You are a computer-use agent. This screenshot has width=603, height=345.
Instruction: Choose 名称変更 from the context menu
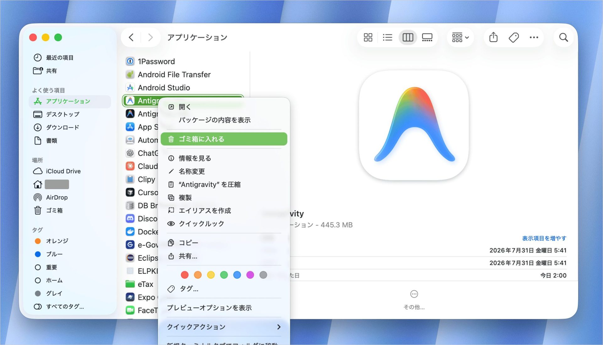click(224, 172)
